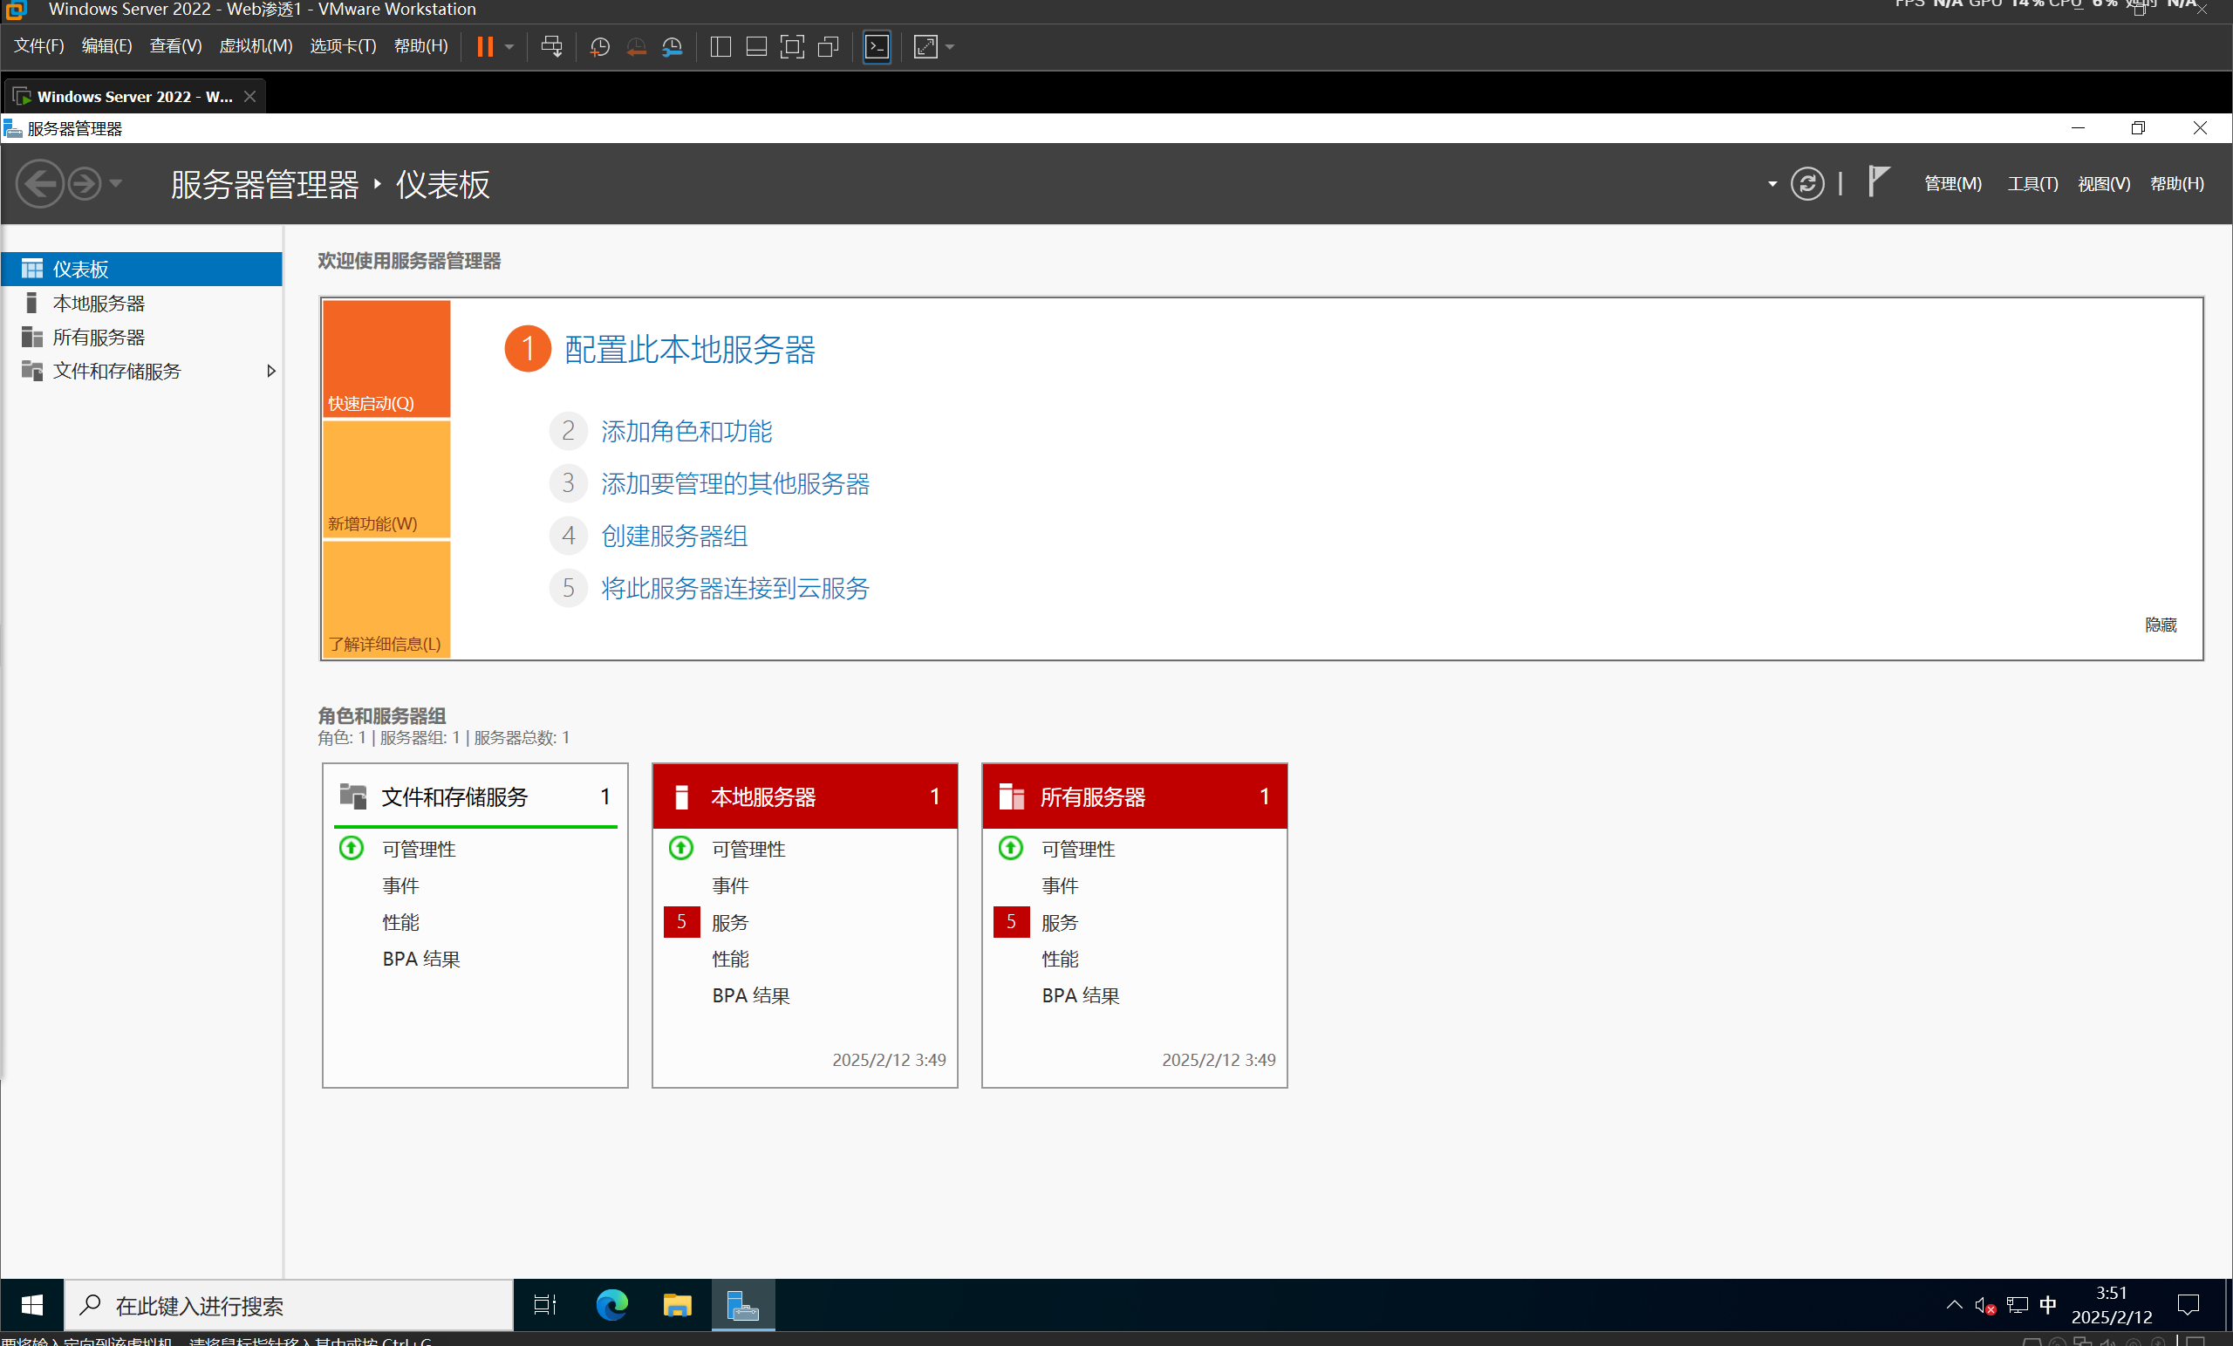
Task: Open the 视图(V) menu in Server Manager
Action: 2103,184
